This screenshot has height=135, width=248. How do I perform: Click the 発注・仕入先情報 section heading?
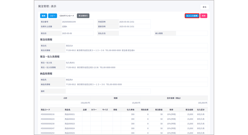pyautogui.click(x=50, y=57)
